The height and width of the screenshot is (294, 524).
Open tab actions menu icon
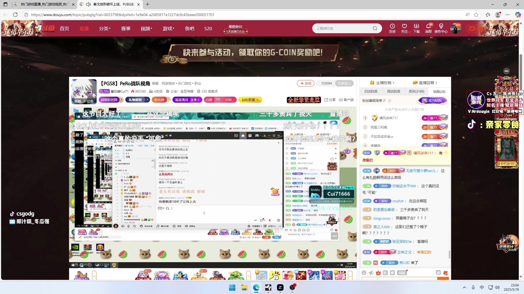click(5, 4)
